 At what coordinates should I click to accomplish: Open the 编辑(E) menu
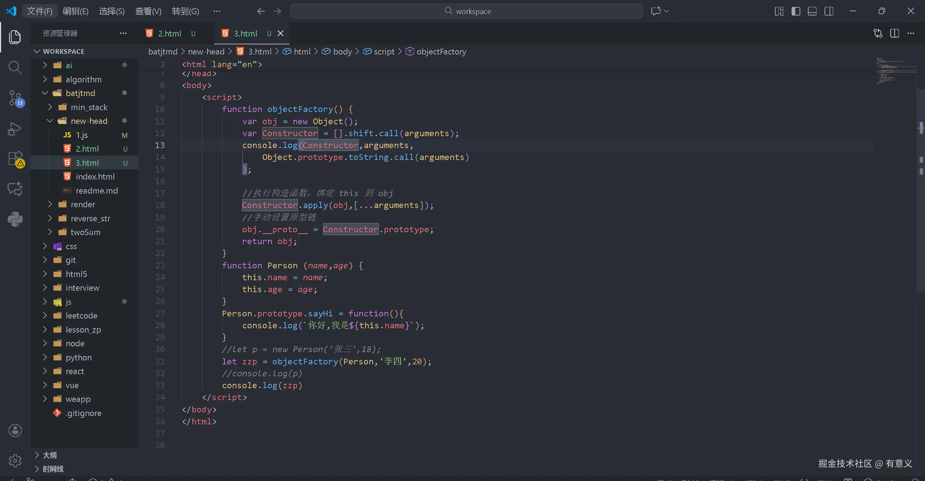tap(76, 11)
